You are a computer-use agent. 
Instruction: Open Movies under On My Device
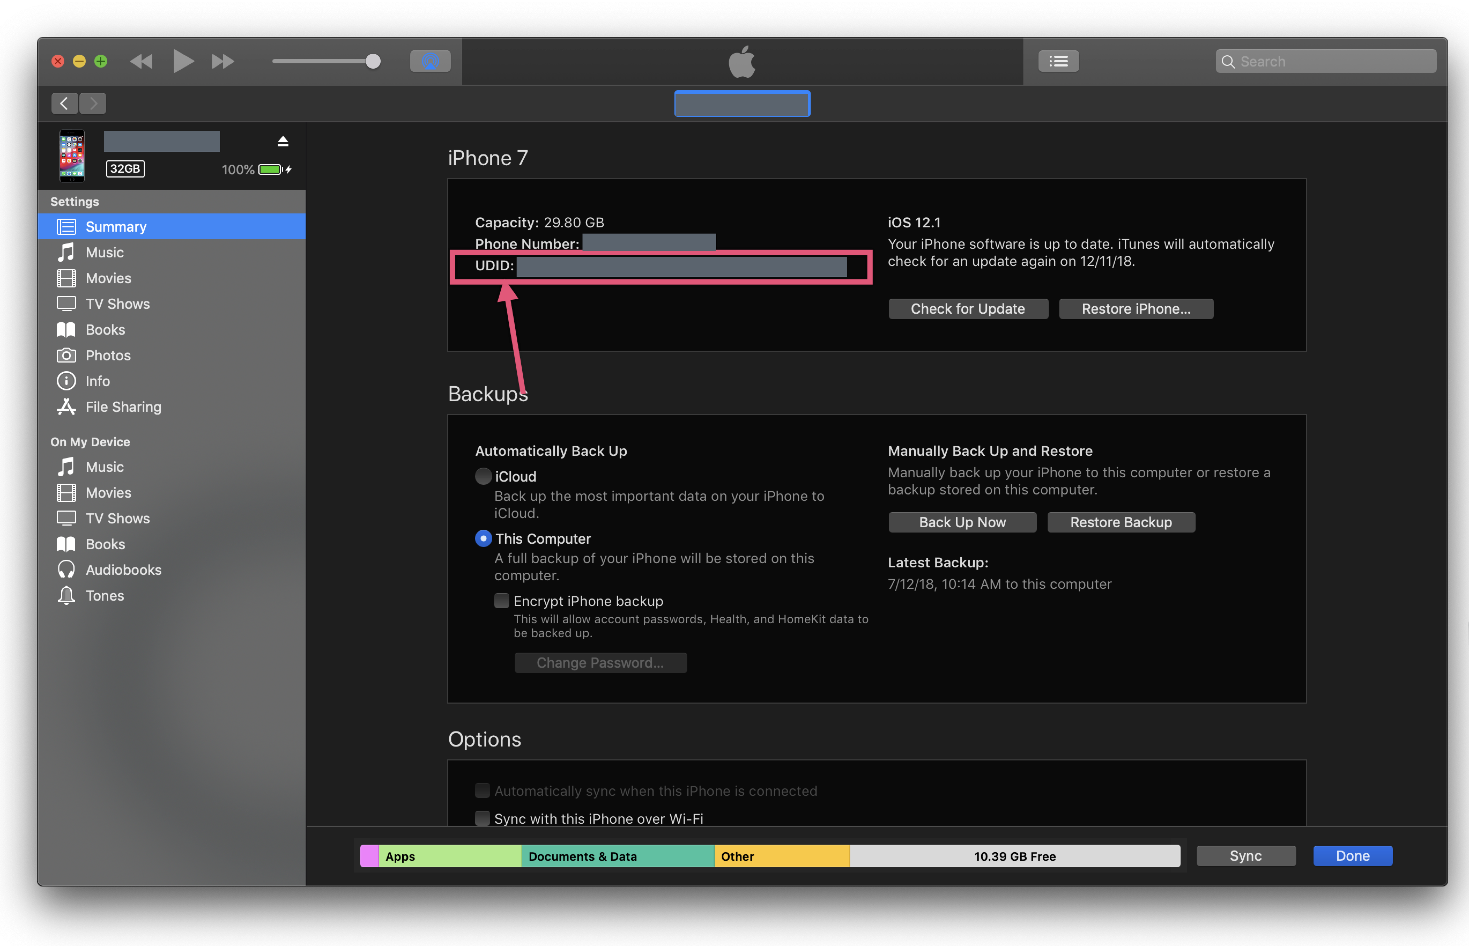click(171, 493)
